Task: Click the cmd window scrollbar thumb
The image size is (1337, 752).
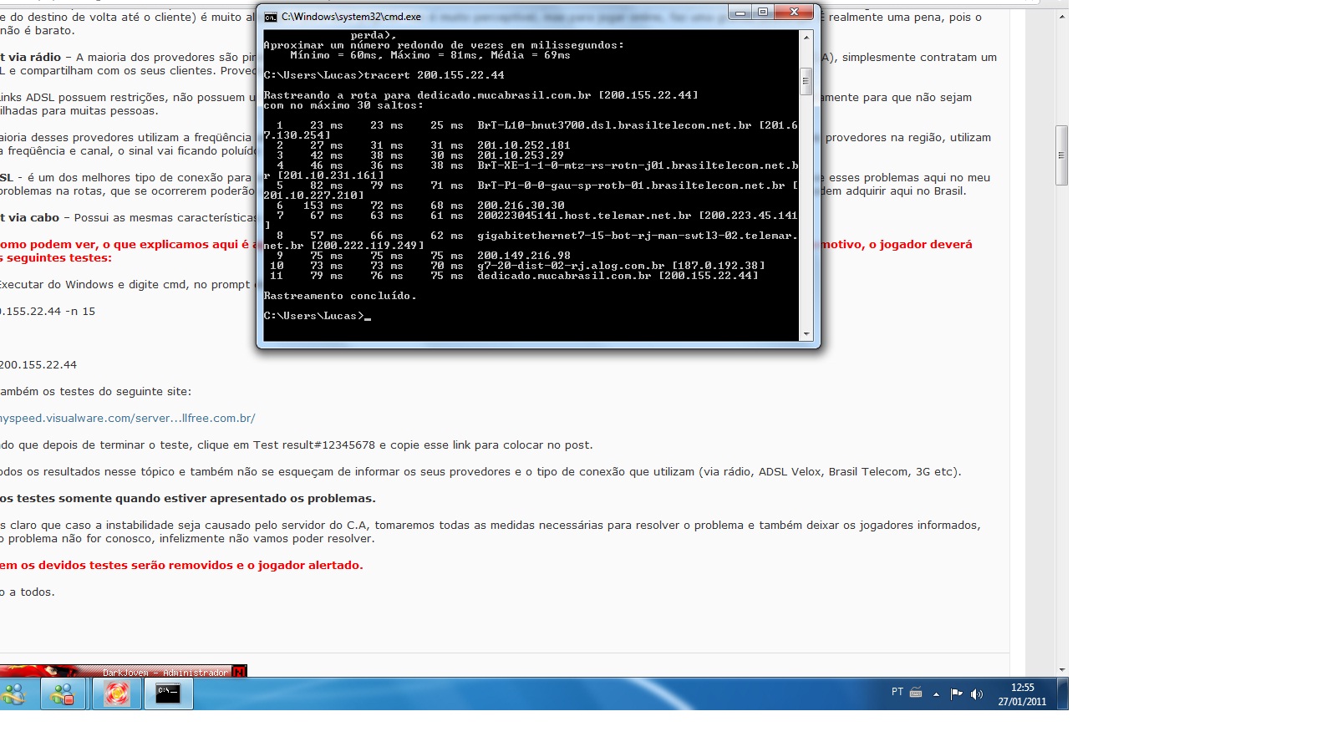Action: point(806,81)
